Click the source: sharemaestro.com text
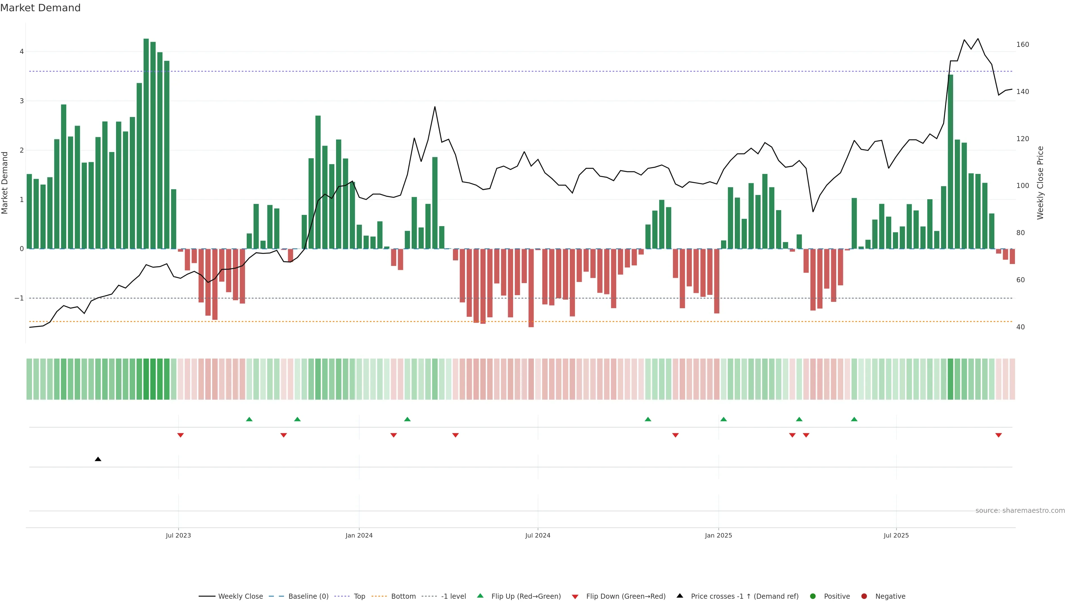This screenshot has height=606, width=1079. (1020, 511)
